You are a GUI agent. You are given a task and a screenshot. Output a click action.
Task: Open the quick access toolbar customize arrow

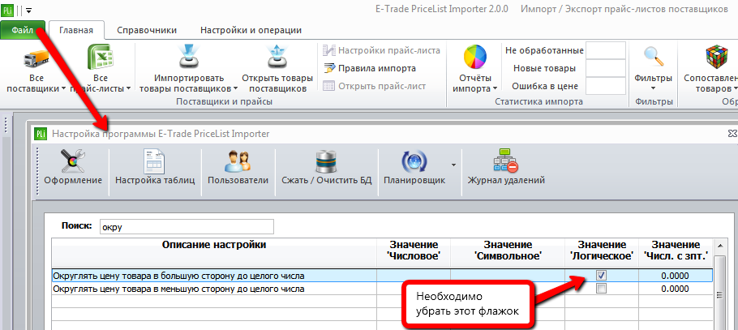pos(28,10)
